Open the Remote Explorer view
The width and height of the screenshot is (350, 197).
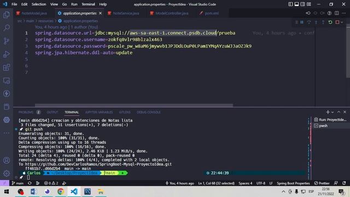[x=7, y=80]
